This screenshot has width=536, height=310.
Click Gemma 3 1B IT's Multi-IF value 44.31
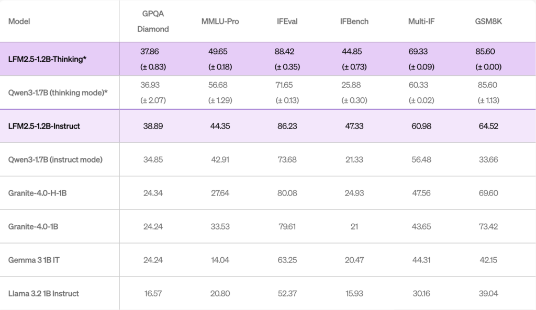pyautogui.click(x=421, y=260)
